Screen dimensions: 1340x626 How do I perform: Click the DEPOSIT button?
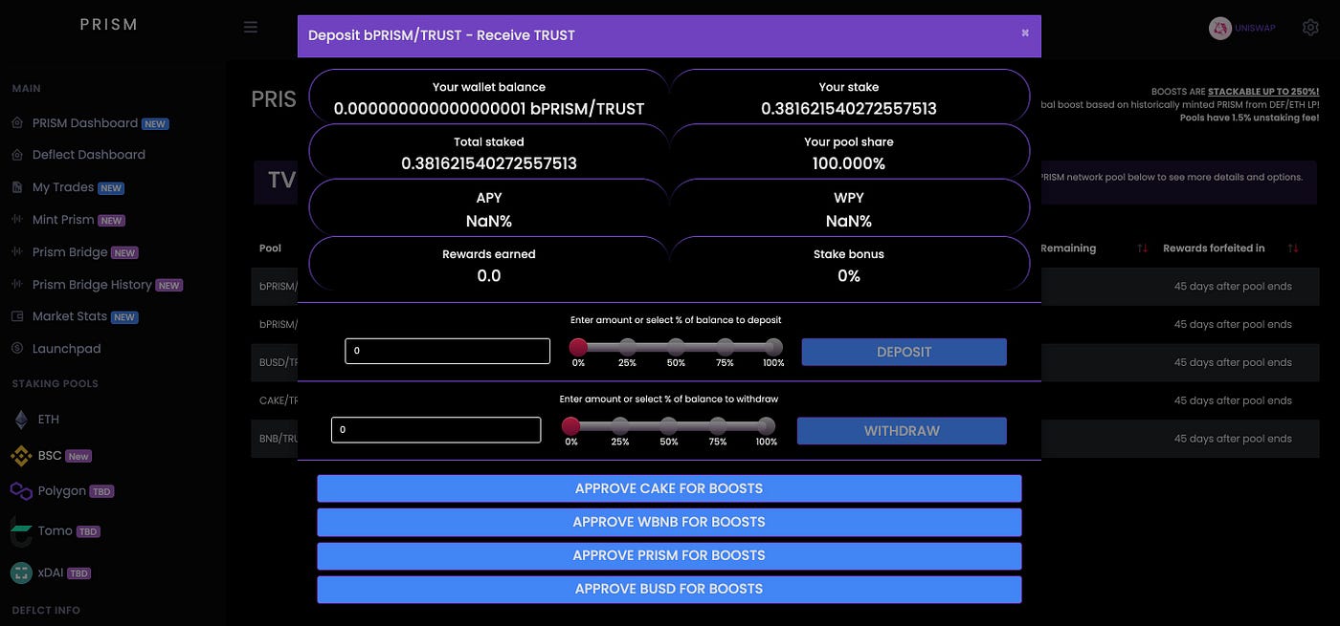coord(904,352)
